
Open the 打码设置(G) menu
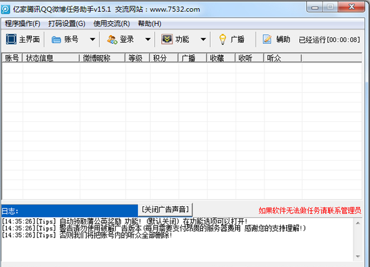pos(67,24)
